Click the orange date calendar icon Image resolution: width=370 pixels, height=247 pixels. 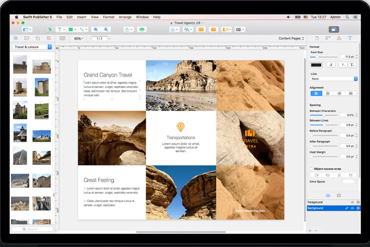click(213, 29)
